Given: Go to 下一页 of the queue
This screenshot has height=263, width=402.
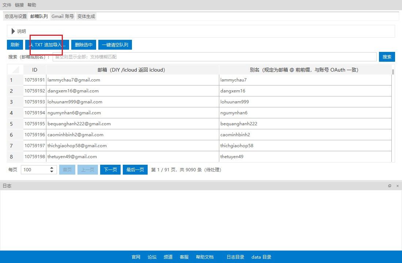Looking at the screenshot, I should pos(110,170).
